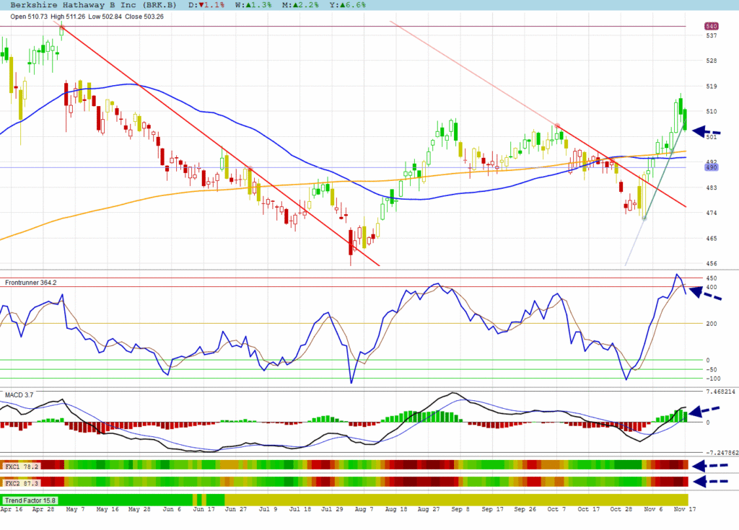Click the pink dot on the red trendline
This screenshot has width=739, height=530.
(557, 125)
